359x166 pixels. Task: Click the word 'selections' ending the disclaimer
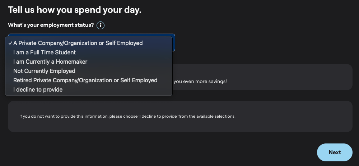click(x=225, y=117)
